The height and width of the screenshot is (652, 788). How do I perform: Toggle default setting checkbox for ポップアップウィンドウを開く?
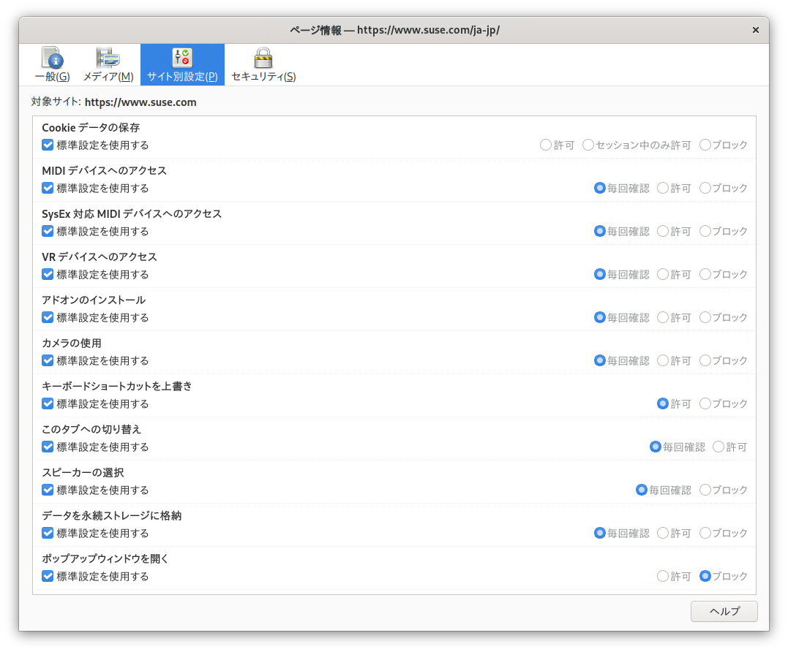click(48, 576)
